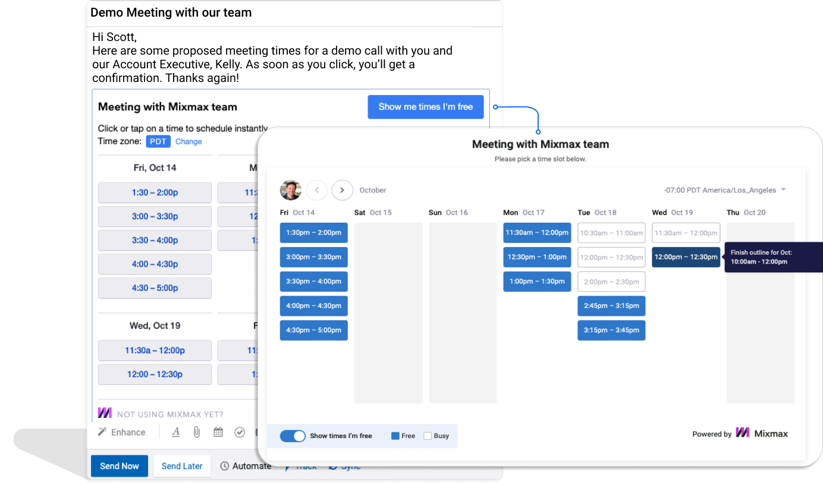Click the 'Fri Oct 14' calendar column header
The width and height of the screenshot is (823, 485).
297,213
